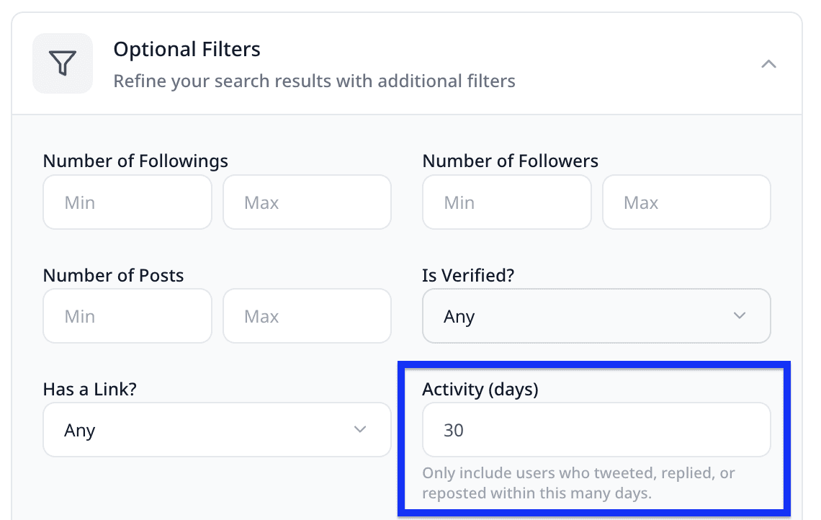Image resolution: width=821 pixels, height=520 pixels.
Task: Click the collapse chevron at top right
Action: (768, 63)
